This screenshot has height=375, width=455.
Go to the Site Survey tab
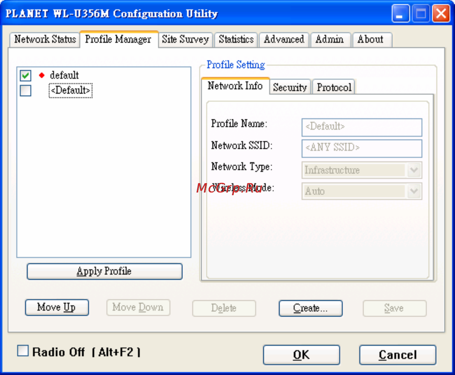pyautogui.click(x=185, y=40)
